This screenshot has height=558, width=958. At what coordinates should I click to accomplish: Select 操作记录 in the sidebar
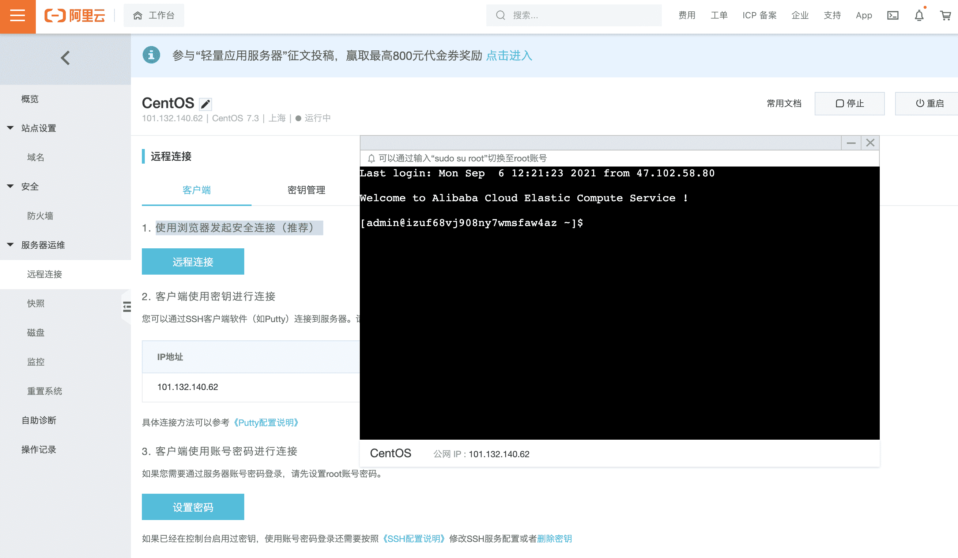tap(39, 450)
